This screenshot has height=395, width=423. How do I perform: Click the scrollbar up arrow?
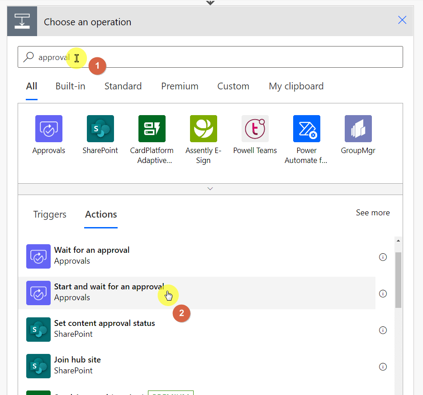[x=398, y=241]
